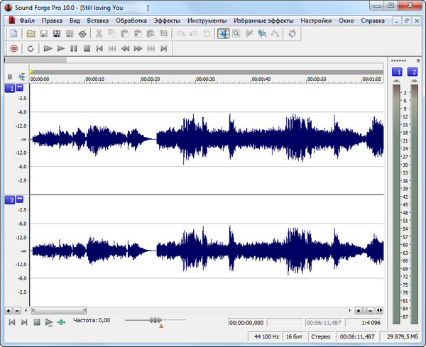426x347 pixels.
Task: Collapse channel 1 track with minus button
Action: point(20,88)
